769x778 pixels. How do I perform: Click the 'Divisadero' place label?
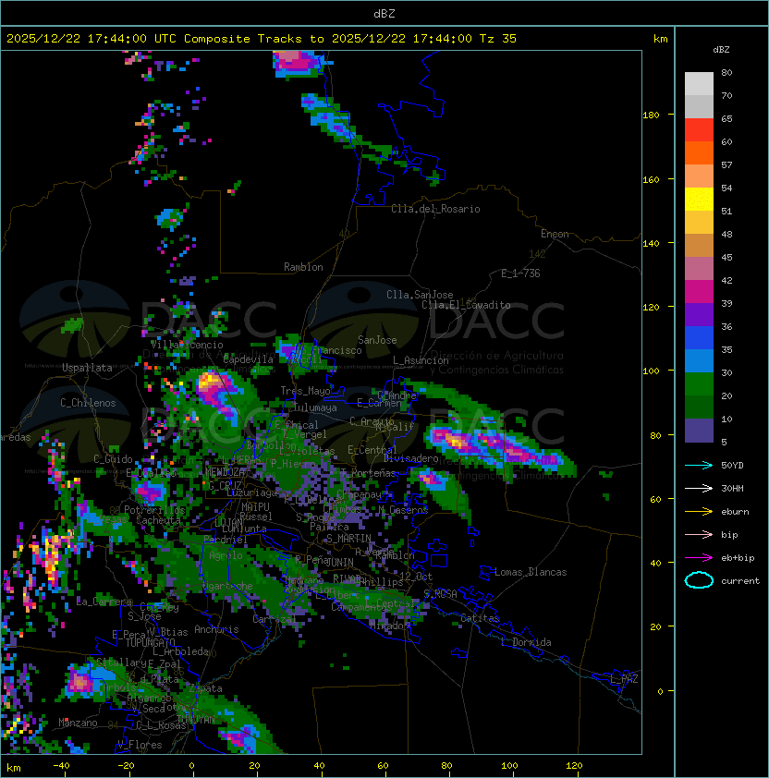click(410, 458)
